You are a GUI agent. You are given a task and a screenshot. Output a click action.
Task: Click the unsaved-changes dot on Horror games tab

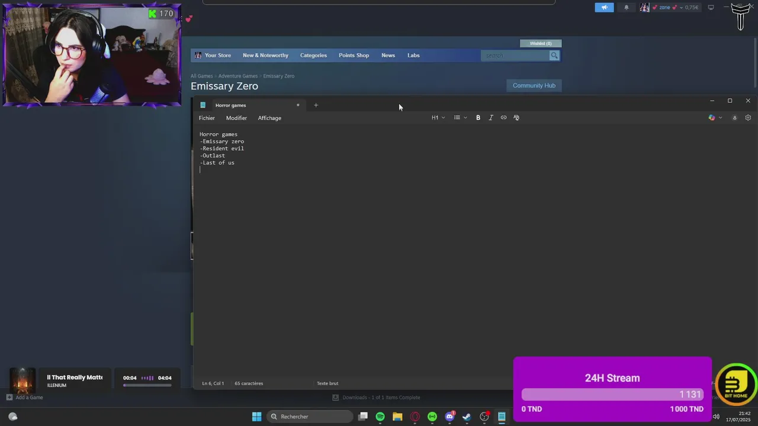(298, 105)
